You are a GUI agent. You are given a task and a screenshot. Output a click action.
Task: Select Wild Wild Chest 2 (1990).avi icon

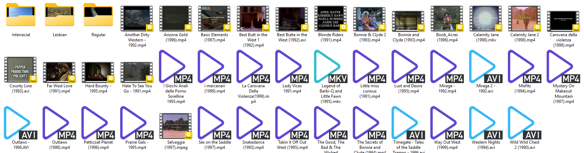525,123
